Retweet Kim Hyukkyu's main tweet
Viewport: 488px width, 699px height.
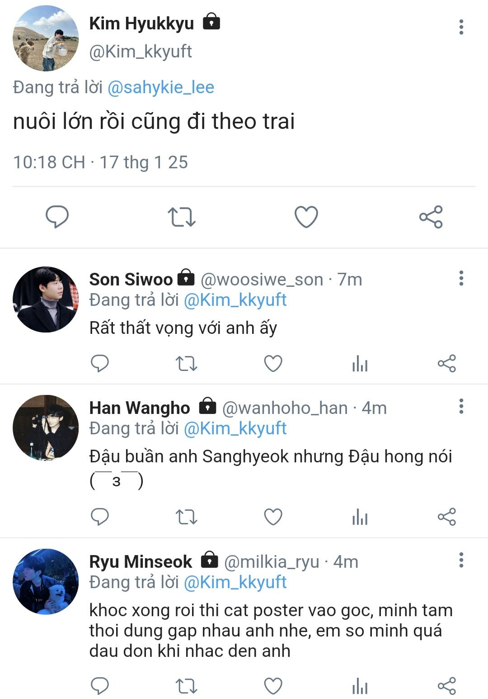tap(182, 217)
